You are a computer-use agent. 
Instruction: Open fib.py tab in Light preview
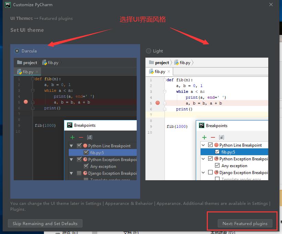(x=159, y=72)
